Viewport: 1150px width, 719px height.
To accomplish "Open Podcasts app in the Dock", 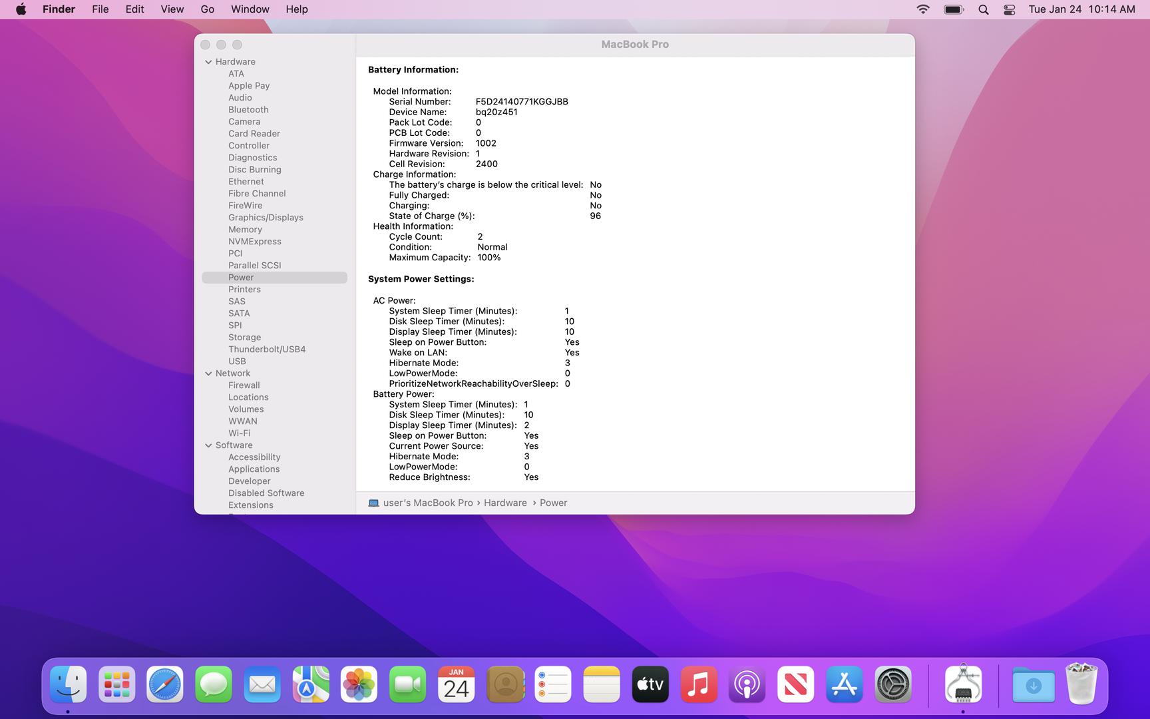I will (747, 684).
